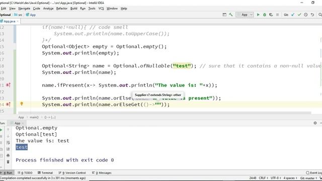The image size is (322, 181).
Task: Close the App.java editor tab
Action: point(18,21)
